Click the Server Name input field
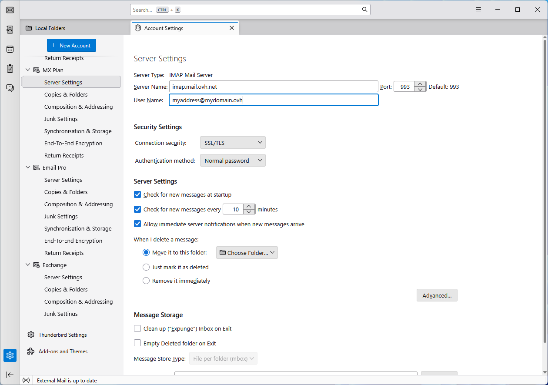This screenshot has width=548, height=385. (273, 87)
